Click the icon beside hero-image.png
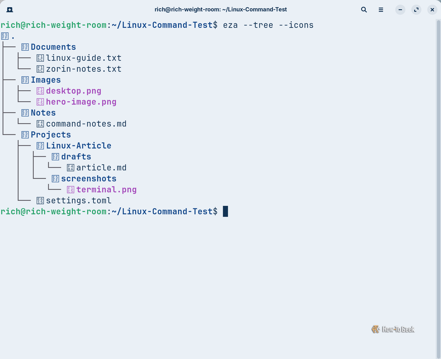 (x=40, y=102)
